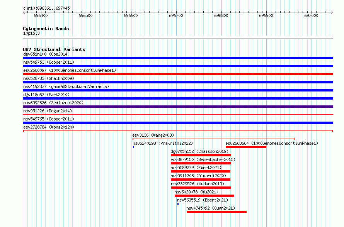Click the small blue nsv6240298 marker
Screen dimensions: 344x227
tap(133, 147)
